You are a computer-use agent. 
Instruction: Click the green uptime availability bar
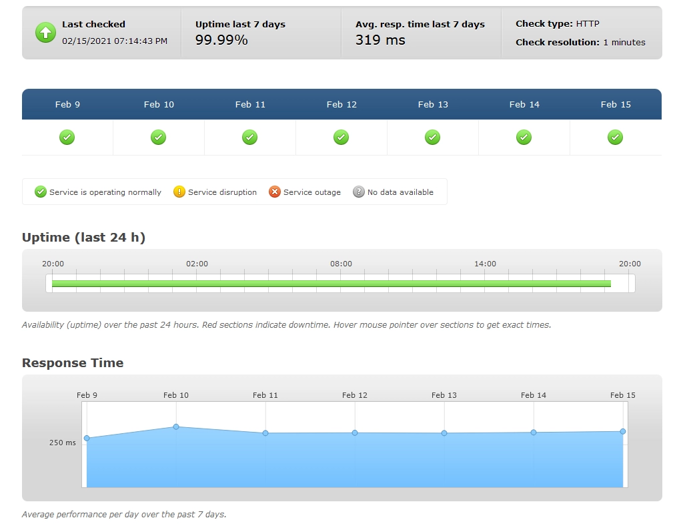click(x=330, y=284)
